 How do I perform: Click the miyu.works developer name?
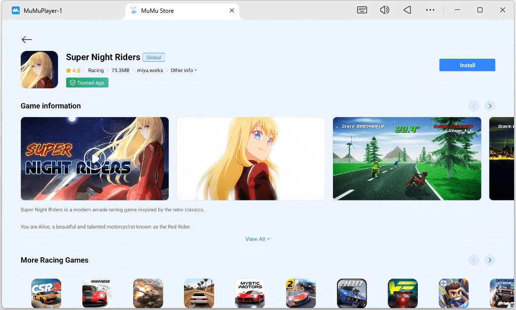point(150,70)
